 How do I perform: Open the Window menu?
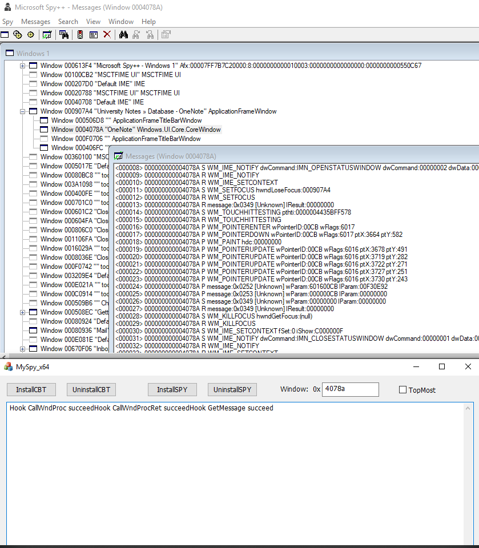pos(121,22)
